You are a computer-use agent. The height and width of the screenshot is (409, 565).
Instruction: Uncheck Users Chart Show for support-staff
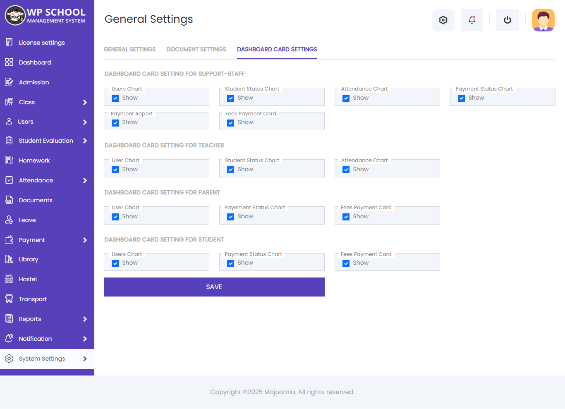tap(115, 98)
